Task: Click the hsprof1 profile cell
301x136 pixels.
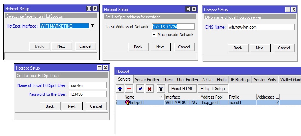Action: tap(242, 102)
